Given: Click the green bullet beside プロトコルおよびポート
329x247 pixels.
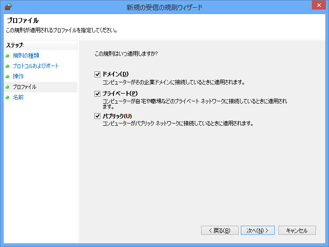Looking at the screenshot, I should (7, 66).
